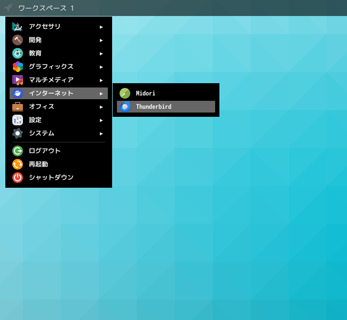Click the オフィス briefcase icon
Screen dimensions: 347x320
tap(18, 107)
